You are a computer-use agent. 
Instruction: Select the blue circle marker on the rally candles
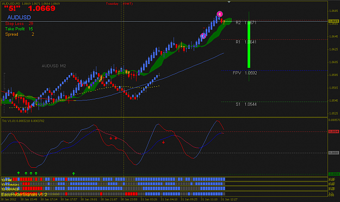(203, 36)
